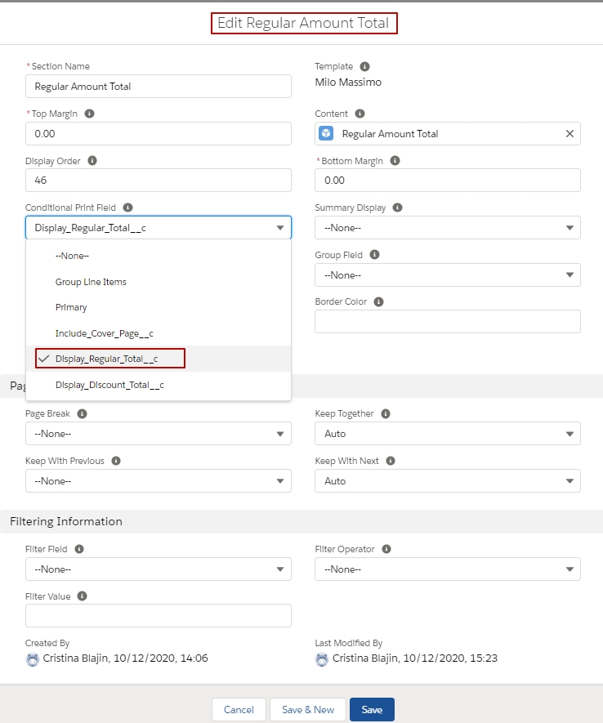The height and width of the screenshot is (723, 603).
Task: Open the Keep With Previous dropdown
Action: tap(159, 481)
